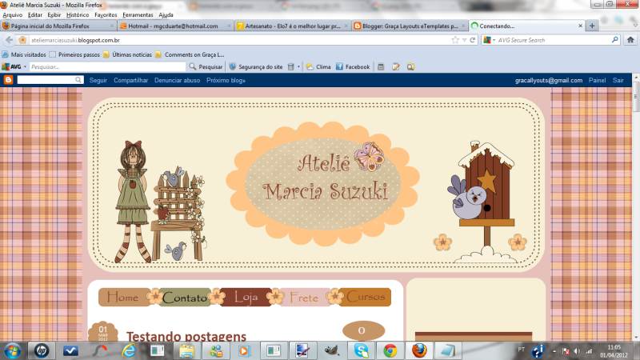Screen dimensions: 640x360
Task: Open Loja blog menu button
Action: [246, 297]
